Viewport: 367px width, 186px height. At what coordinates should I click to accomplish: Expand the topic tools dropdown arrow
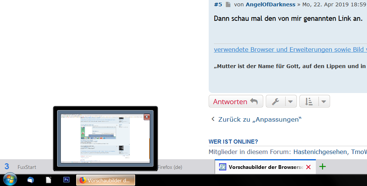pos(291,102)
